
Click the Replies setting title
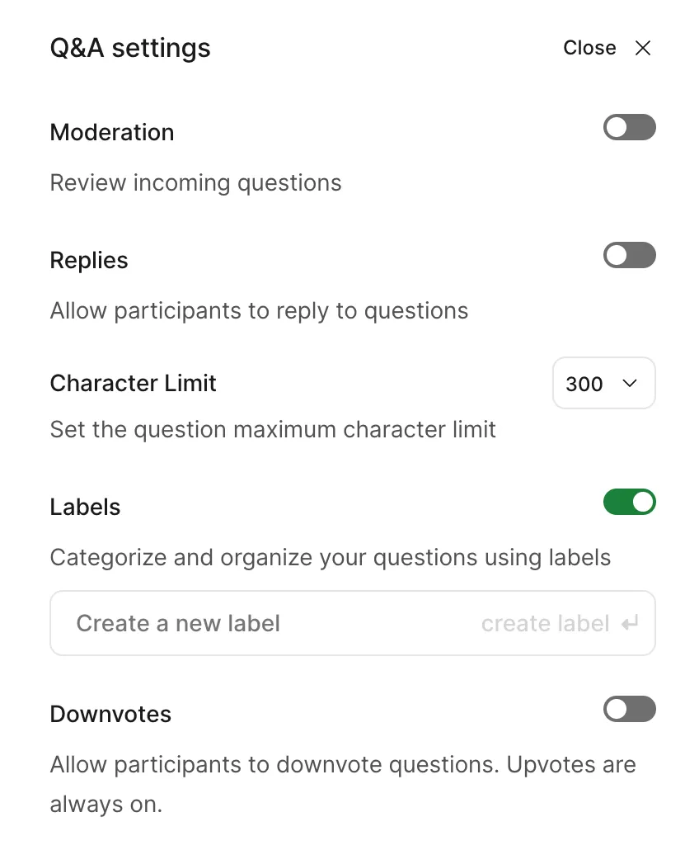89,260
